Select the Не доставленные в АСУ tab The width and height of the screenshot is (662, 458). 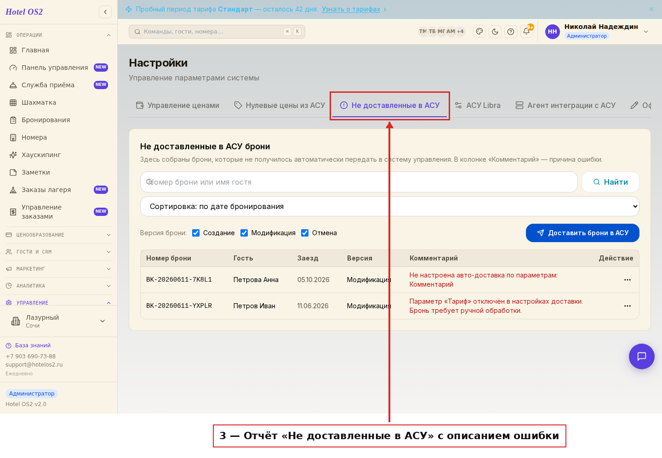tap(390, 105)
